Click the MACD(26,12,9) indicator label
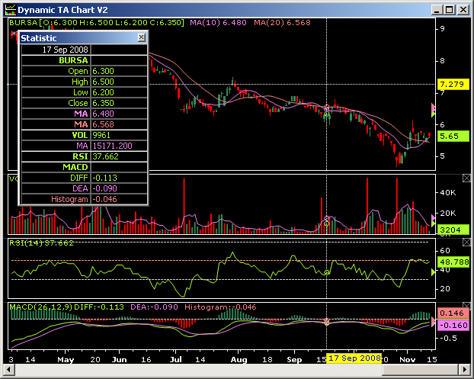474x379 pixels. 40,307
